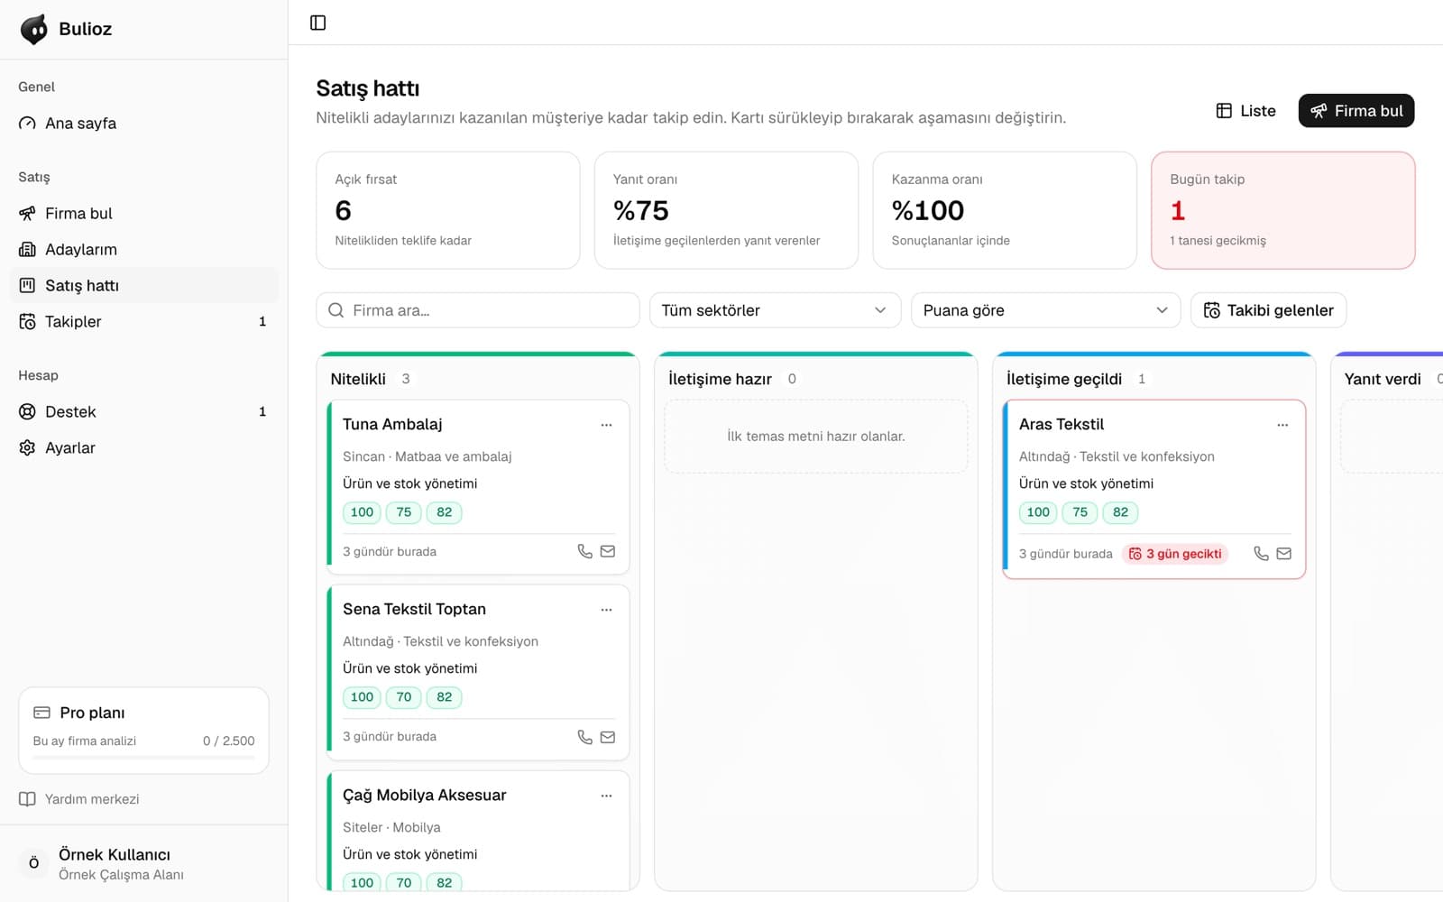
Task: Open Firma bul in the sidebar
Action: coord(144,214)
